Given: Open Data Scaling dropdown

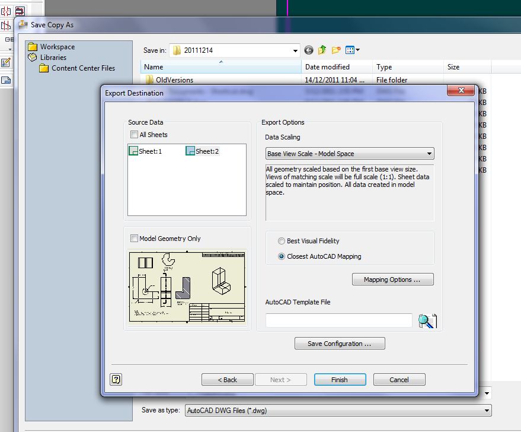Looking at the screenshot, I should point(350,154).
